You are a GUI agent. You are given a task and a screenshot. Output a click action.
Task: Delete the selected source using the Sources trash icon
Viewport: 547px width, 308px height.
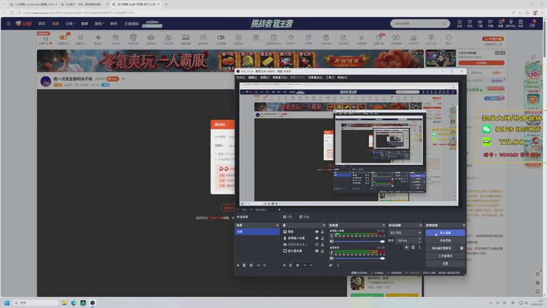[290, 266]
